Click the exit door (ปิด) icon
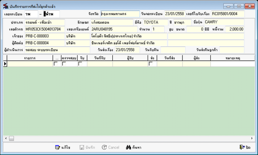The image size is (258, 155). point(242,147)
